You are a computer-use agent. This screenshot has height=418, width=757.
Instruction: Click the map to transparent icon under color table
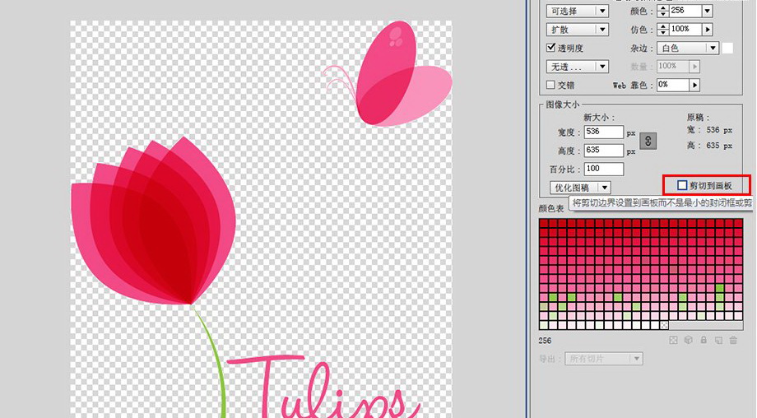(x=674, y=340)
